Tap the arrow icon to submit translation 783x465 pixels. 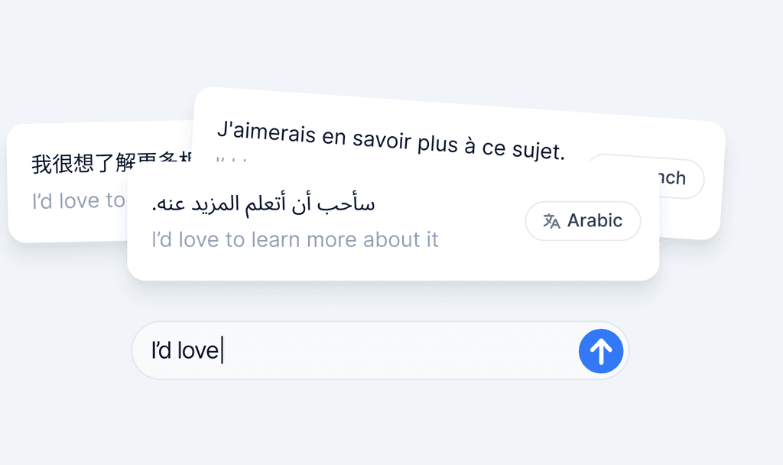coord(602,351)
